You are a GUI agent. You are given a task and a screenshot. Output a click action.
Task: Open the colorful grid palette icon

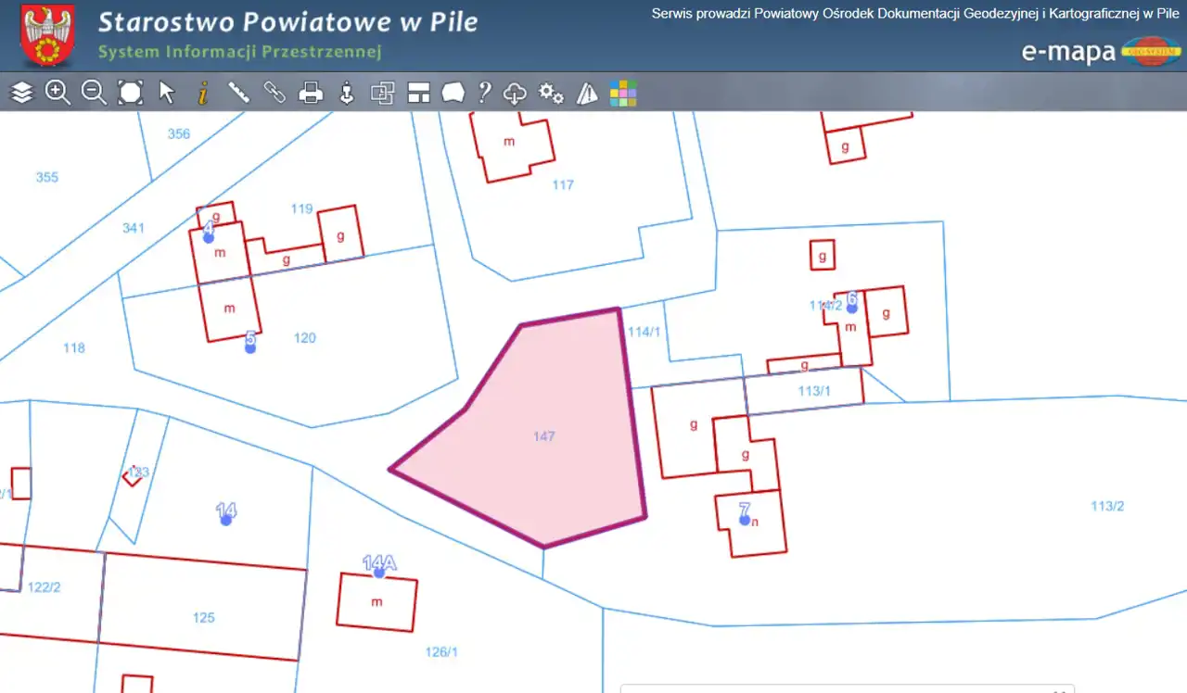622,93
